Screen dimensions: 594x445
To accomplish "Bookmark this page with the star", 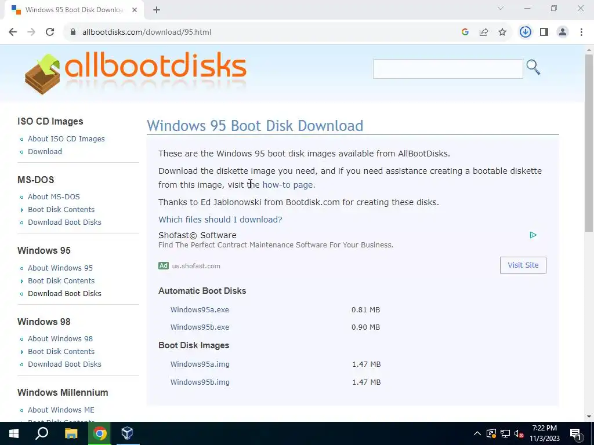I will point(502,32).
